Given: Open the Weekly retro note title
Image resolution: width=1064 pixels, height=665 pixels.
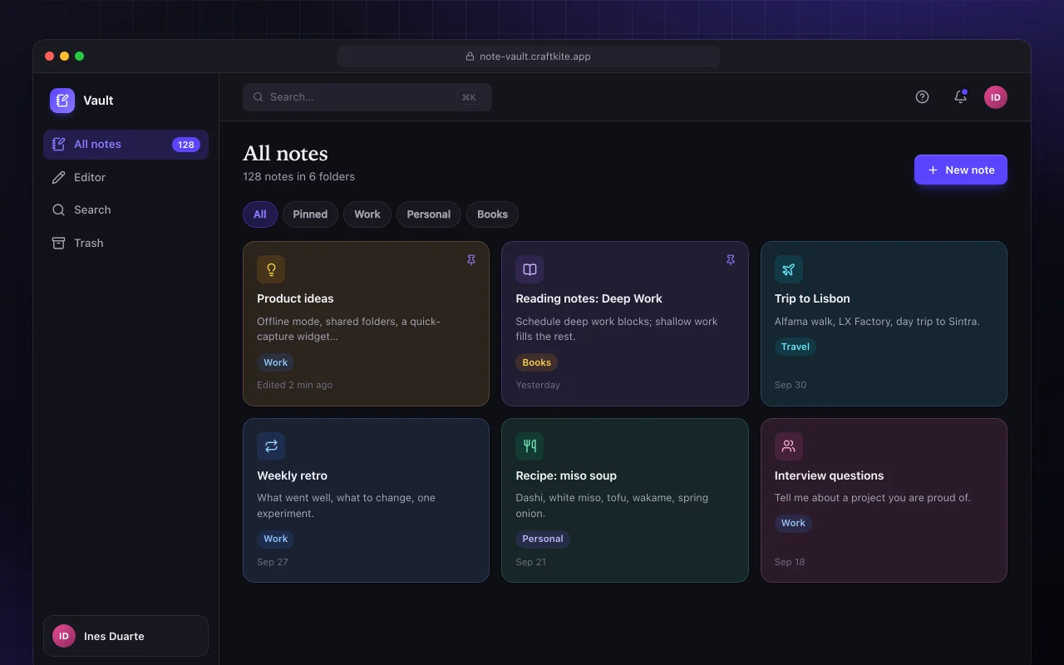Looking at the screenshot, I should [x=292, y=475].
